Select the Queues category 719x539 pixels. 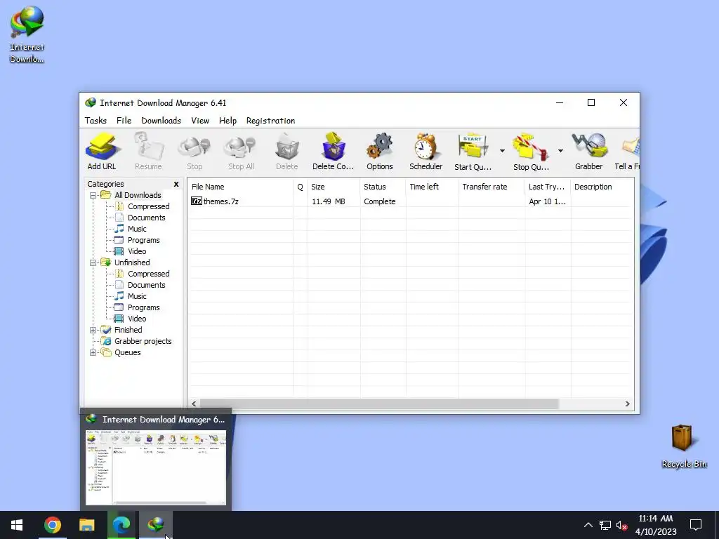(x=128, y=352)
